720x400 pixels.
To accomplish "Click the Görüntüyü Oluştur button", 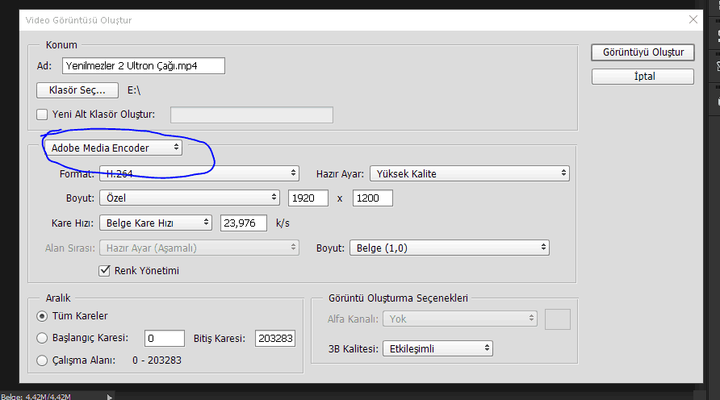I will tap(643, 52).
